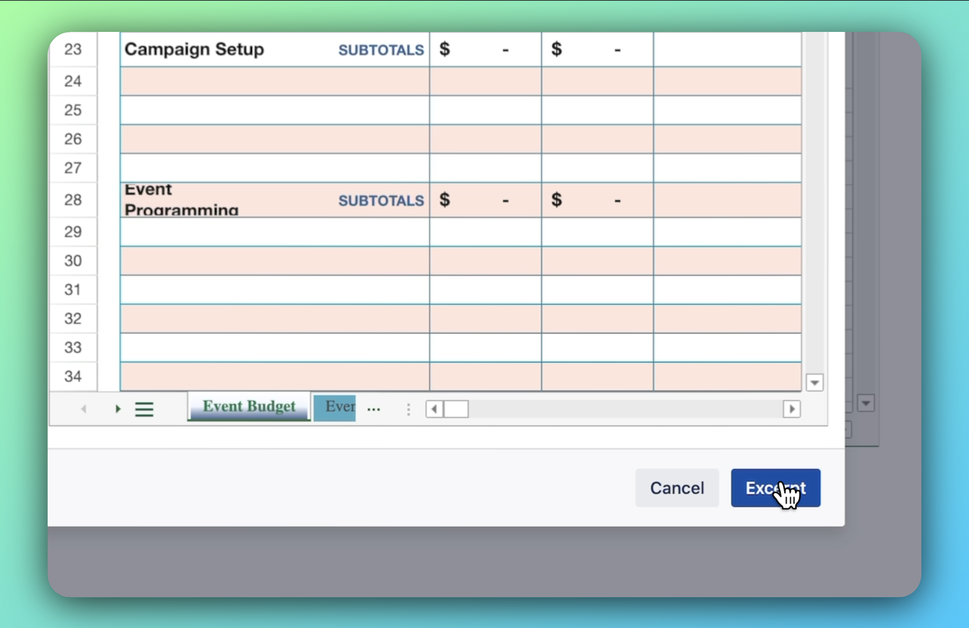Select row 23 header

click(x=73, y=49)
